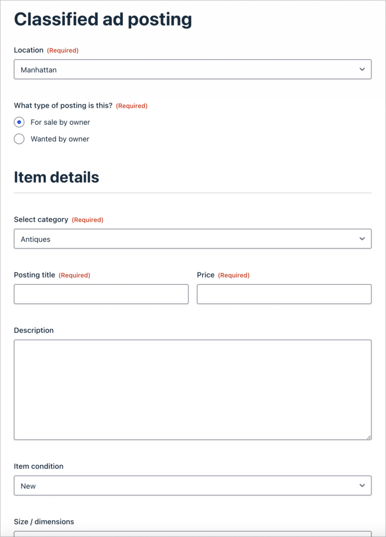Image resolution: width=386 pixels, height=537 pixels.
Task: Open the Item condition dropdown showing New
Action: click(193, 485)
